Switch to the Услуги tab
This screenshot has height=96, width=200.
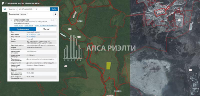click(x=46, y=29)
